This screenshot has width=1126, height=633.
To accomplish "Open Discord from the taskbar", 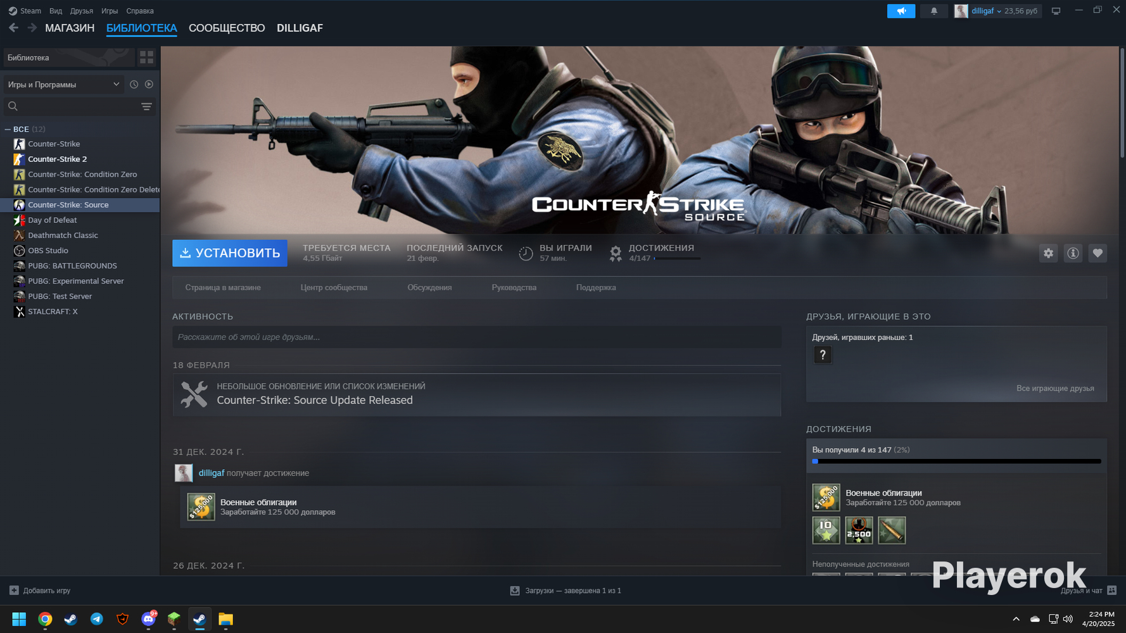I will [x=149, y=619].
